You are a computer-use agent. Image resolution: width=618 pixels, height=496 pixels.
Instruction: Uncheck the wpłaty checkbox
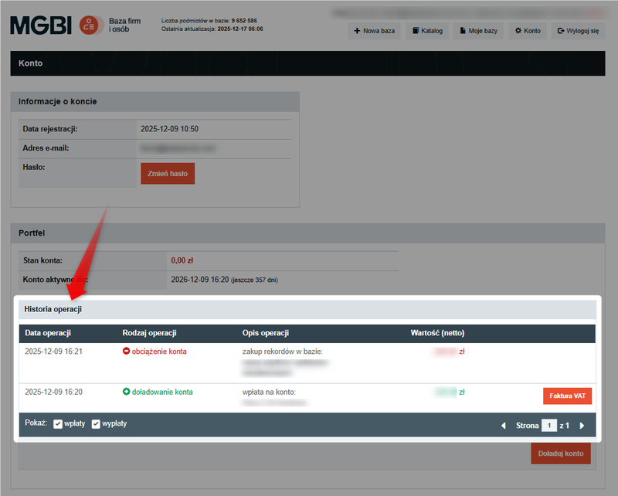[x=57, y=423]
